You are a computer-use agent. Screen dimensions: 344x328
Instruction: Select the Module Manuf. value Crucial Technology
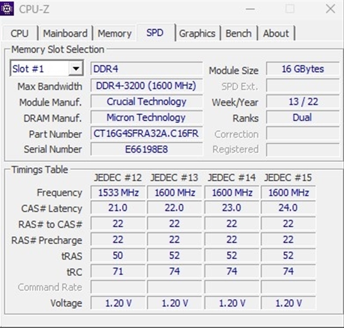(146, 102)
